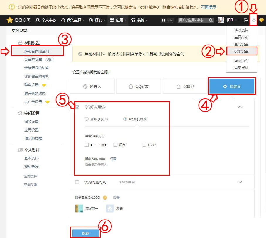Click the 用户/应用/动态 search field
Image resolution: width=266 pixels, height=238 pixels.
(192, 20)
